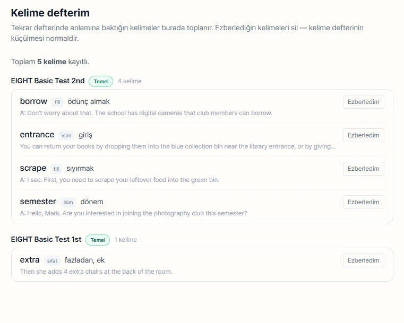Remove "scrape" using its Ezberledim button
404x323 pixels.
pyautogui.click(x=363, y=169)
